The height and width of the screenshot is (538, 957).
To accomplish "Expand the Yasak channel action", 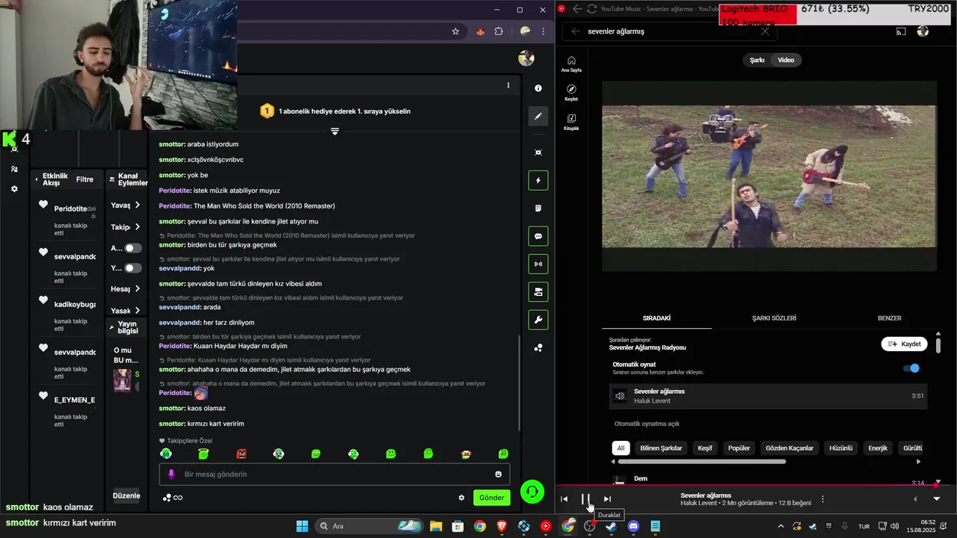I will 138,311.
